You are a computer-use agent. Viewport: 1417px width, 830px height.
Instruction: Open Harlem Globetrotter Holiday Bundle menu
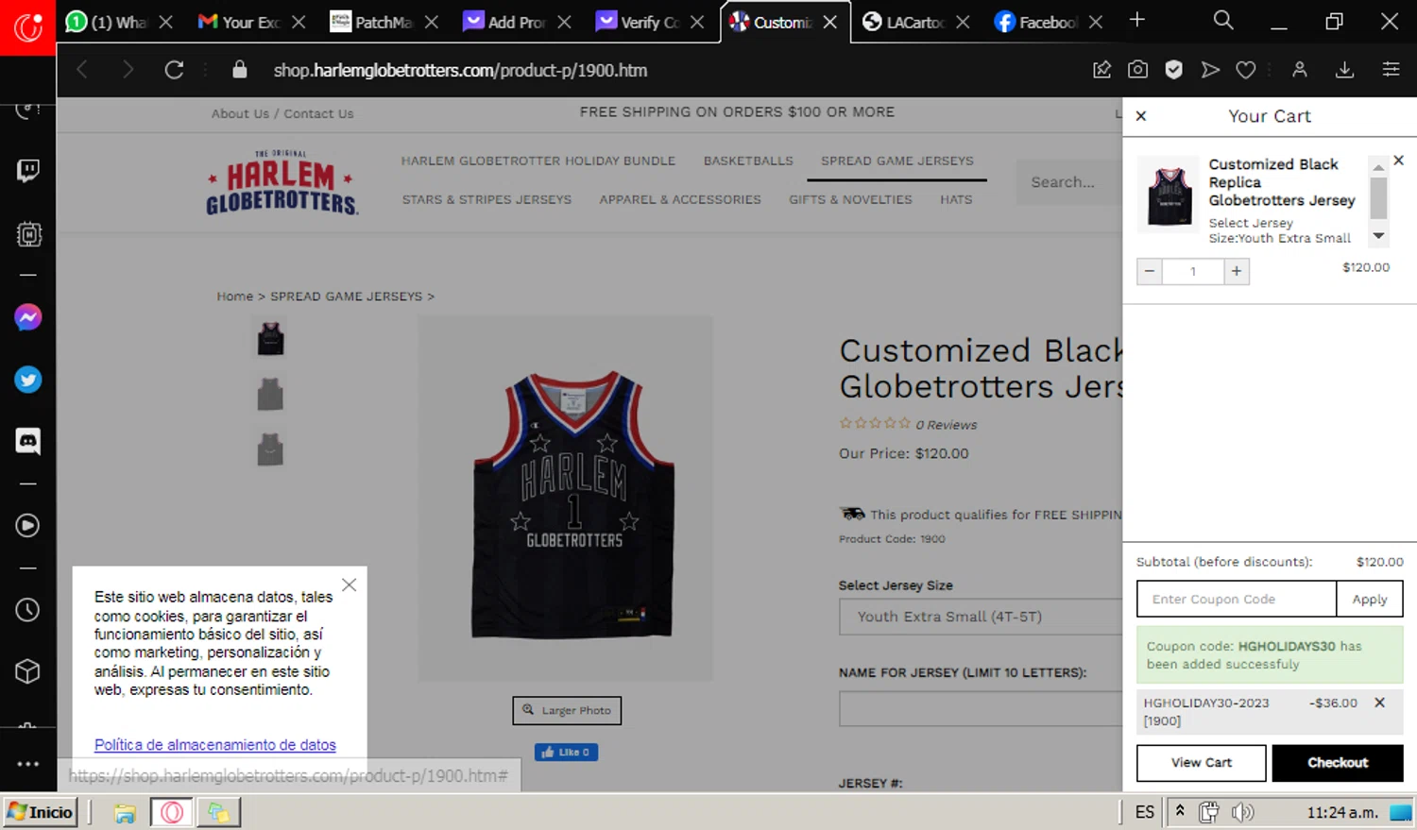[538, 161]
